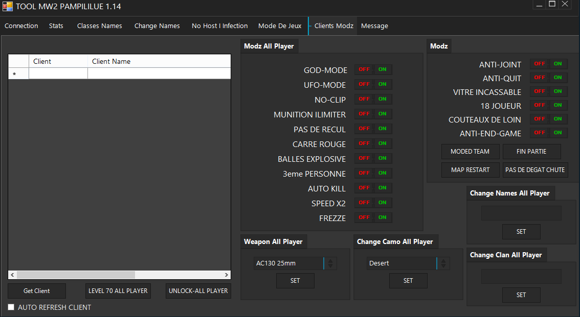This screenshot has height=317, width=580.
Task: Maximize the tool window
Action: coord(552,4)
